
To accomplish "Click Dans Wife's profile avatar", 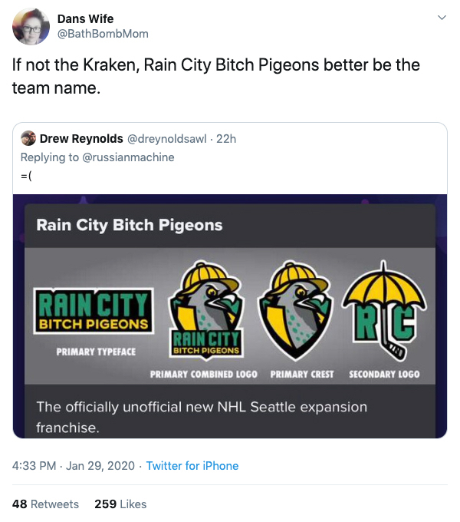I will click(x=31, y=26).
